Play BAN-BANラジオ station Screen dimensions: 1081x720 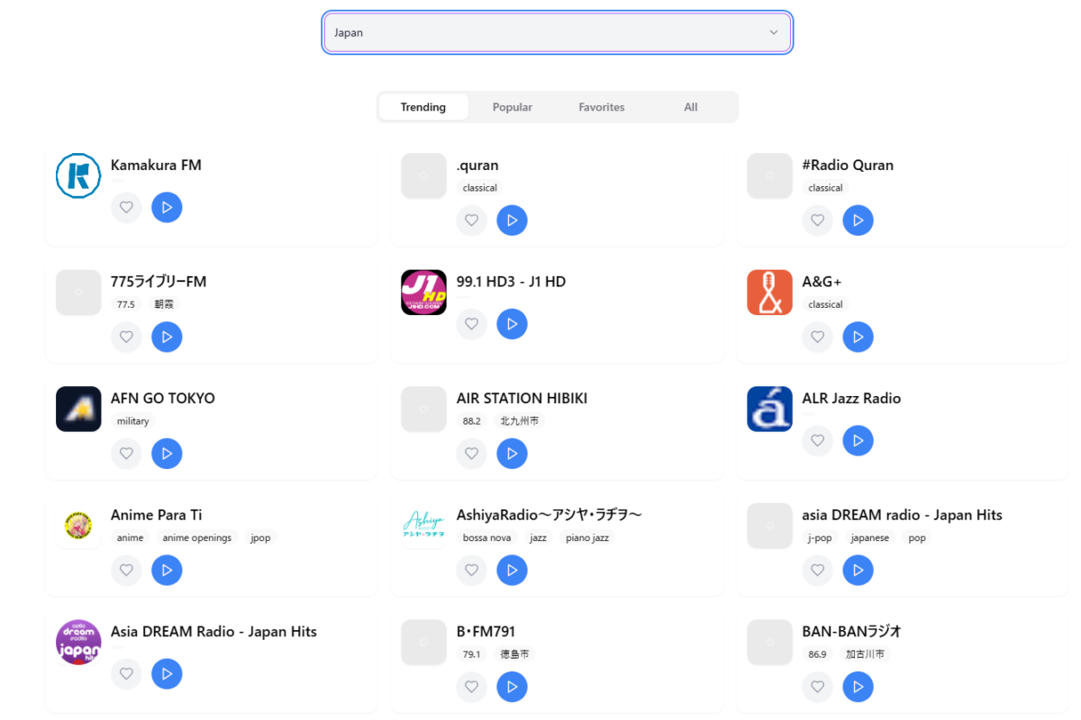[858, 687]
